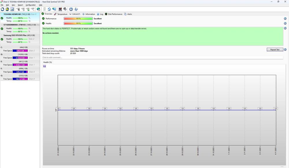Click the blue info icon in toolbar
This screenshot has height=168, width=289.
click(76, 9)
